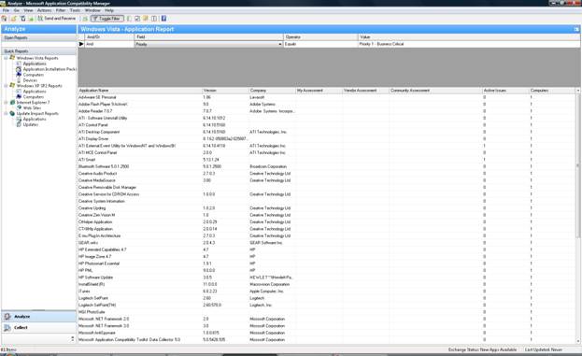Click the icon beside Update Impact Reports
Image resolution: width=582 pixels, height=356 pixels.
(x=12, y=113)
